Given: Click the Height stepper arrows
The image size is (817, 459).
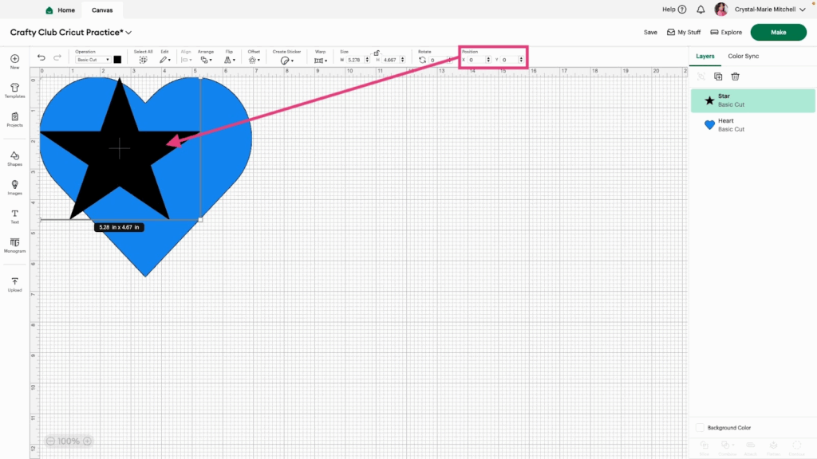Looking at the screenshot, I should tap(403, 60).
